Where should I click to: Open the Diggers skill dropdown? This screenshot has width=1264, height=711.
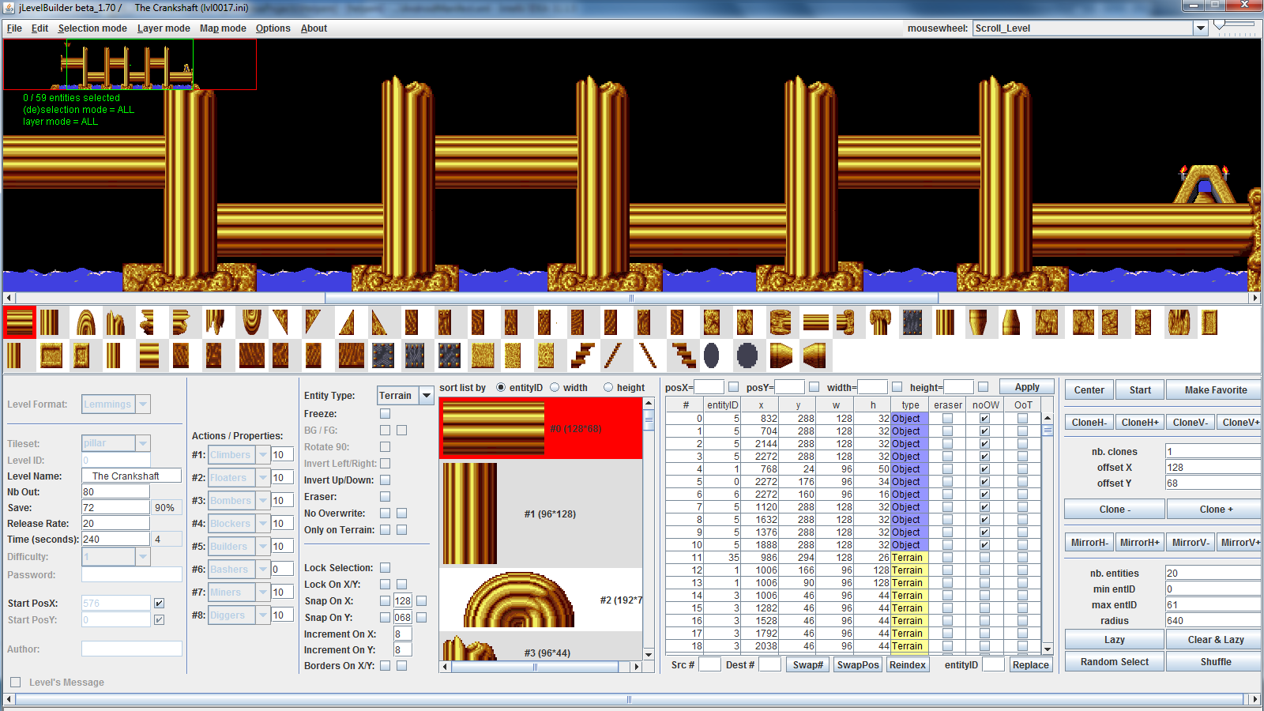click(263, 615)
